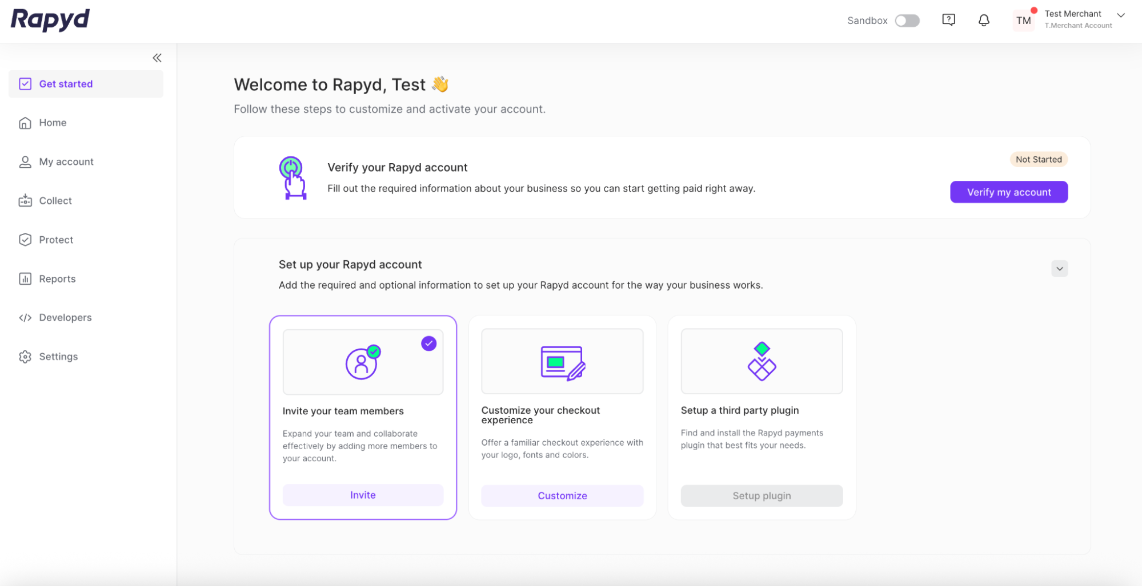Image resolution: width=1142 pixels, height=586 pixels.
Task: Select the Home sidebar icon
Action: [25, 122]
